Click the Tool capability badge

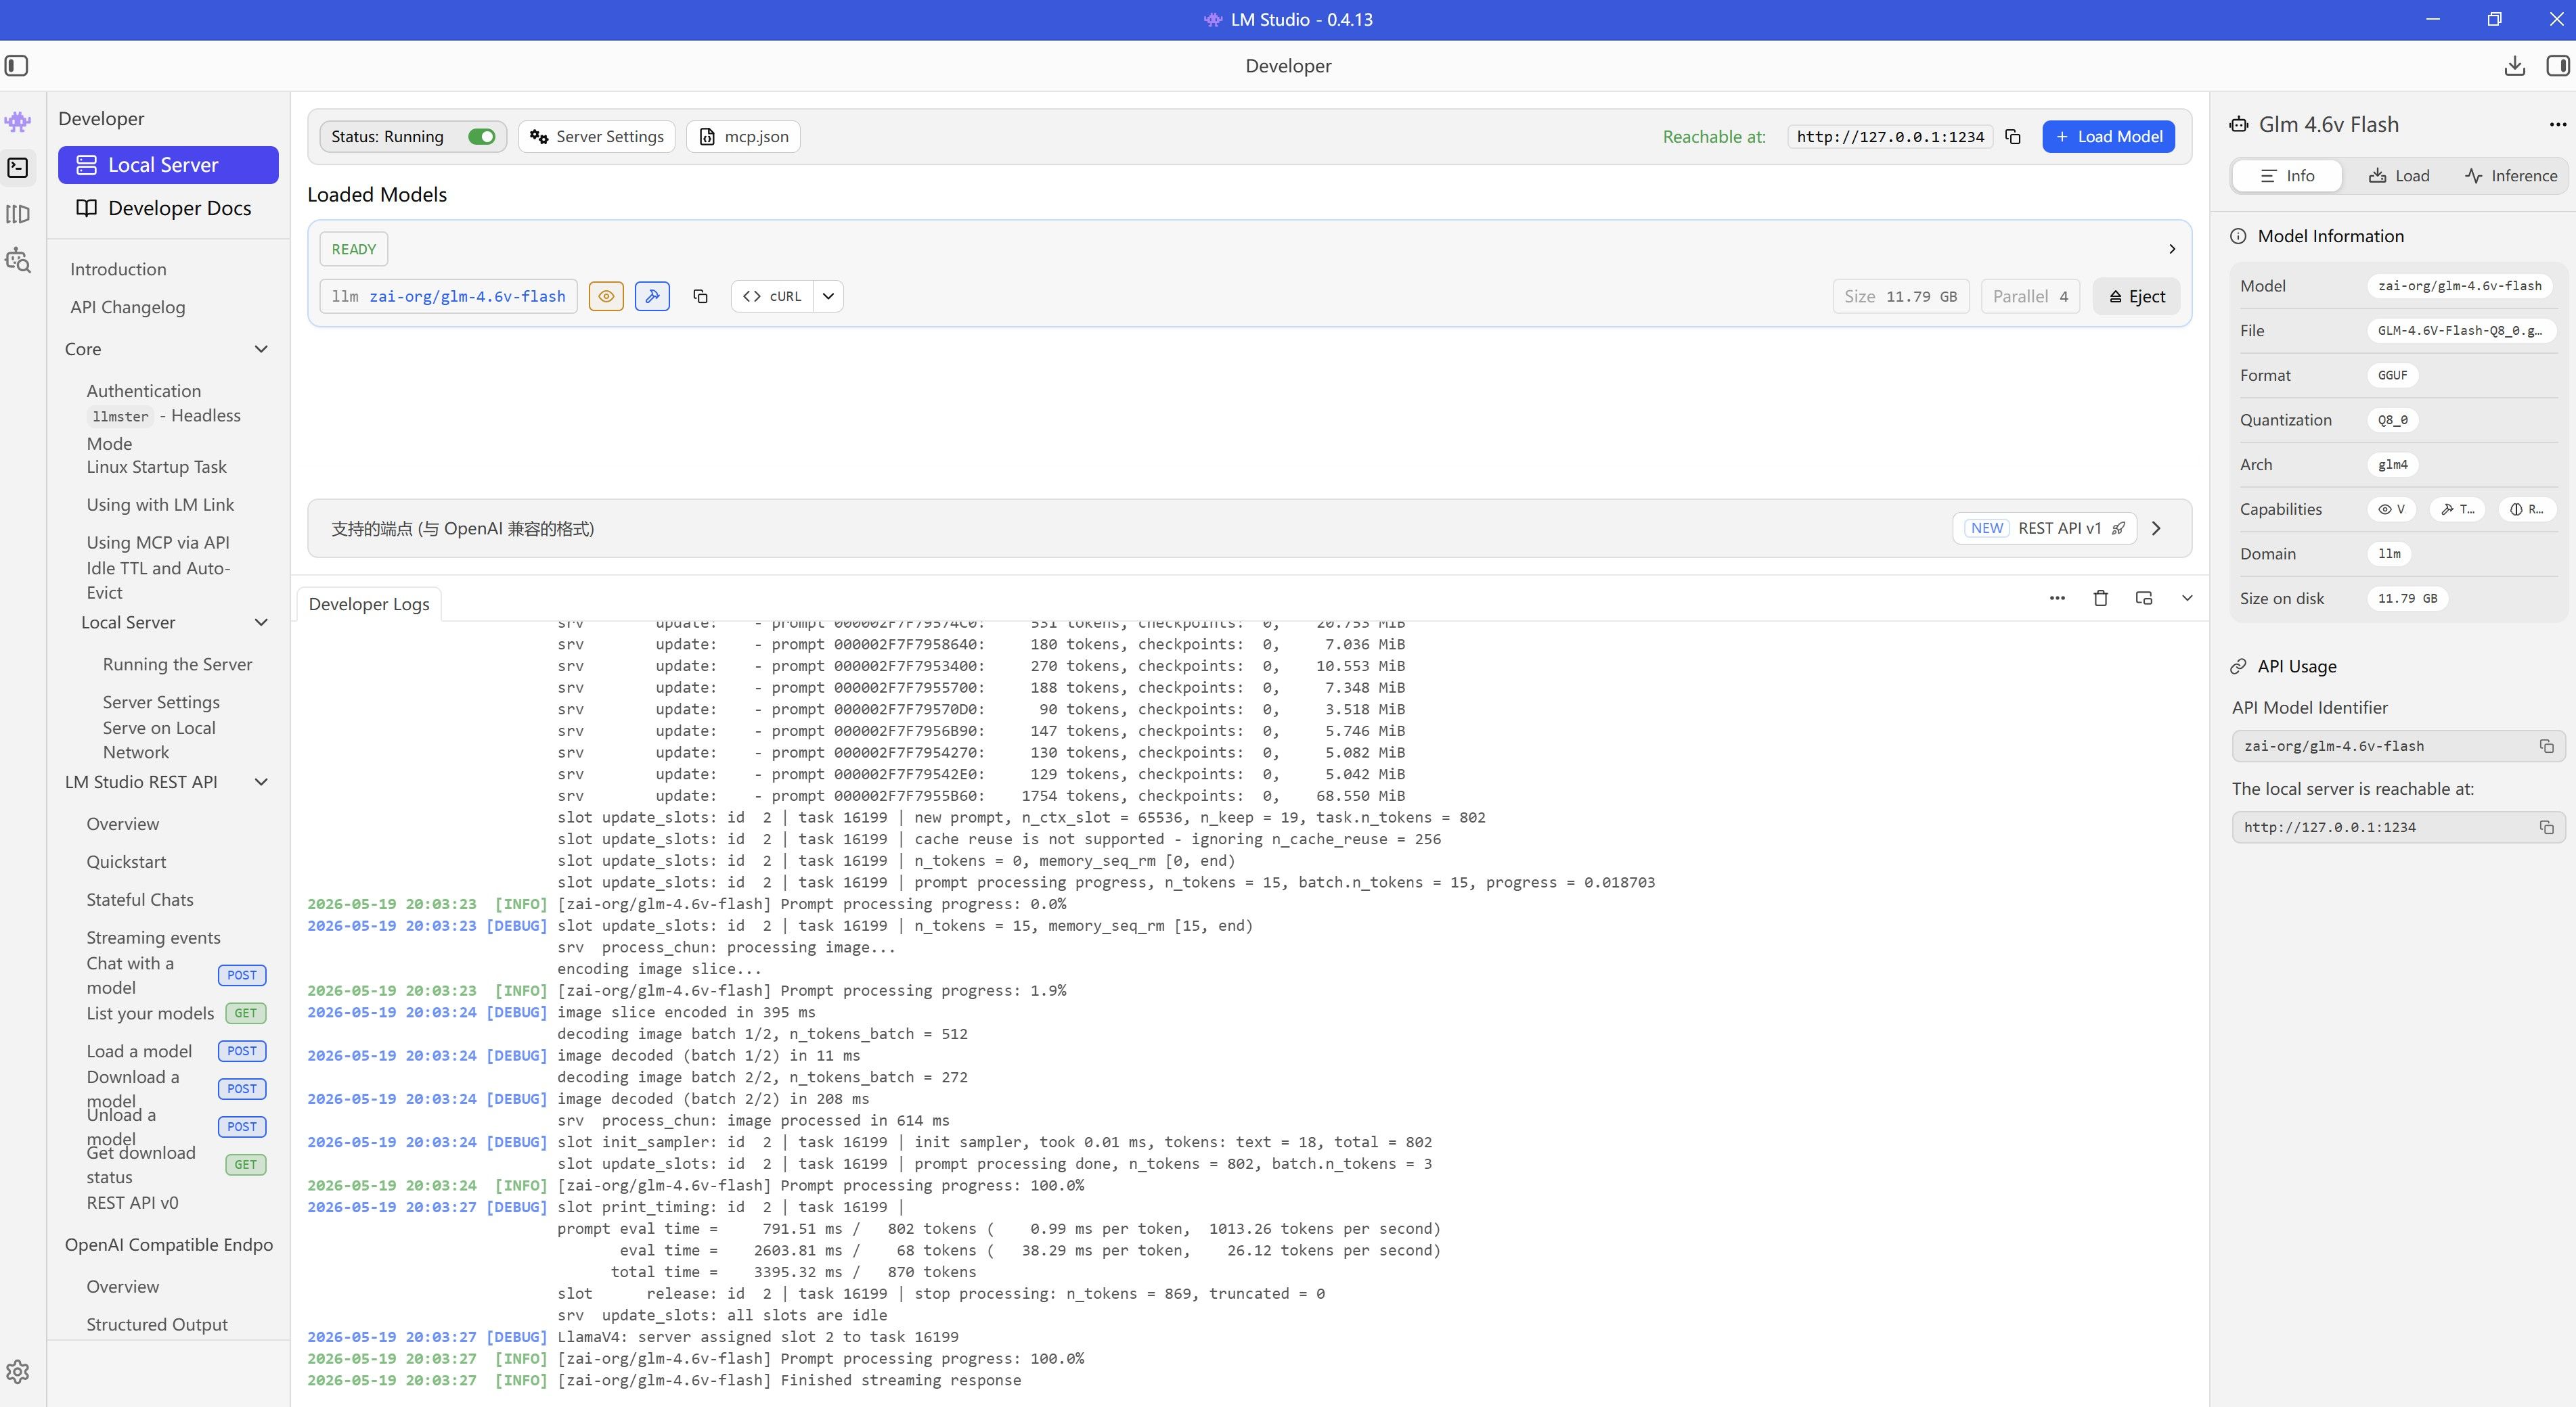click(2457, 509)
